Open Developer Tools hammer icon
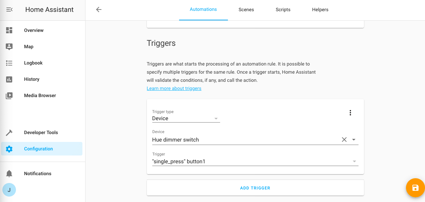The width and height of the screenshot is (425, 202). coord(9,132)
